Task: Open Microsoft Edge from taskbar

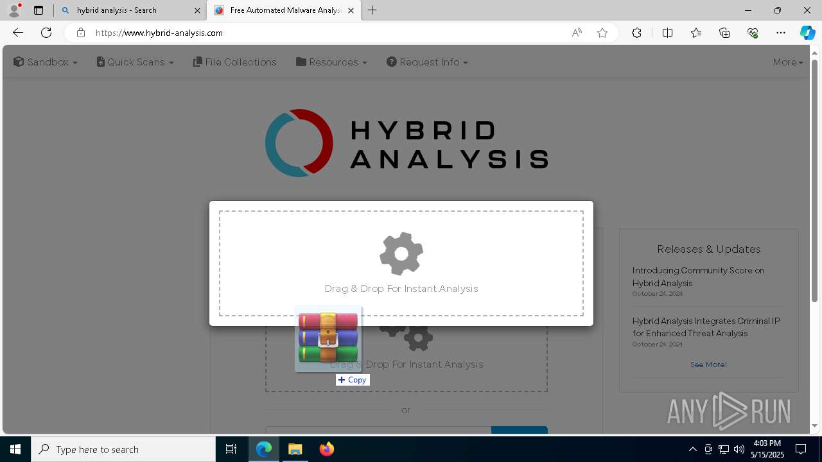Action: click(x=264, y=449)
